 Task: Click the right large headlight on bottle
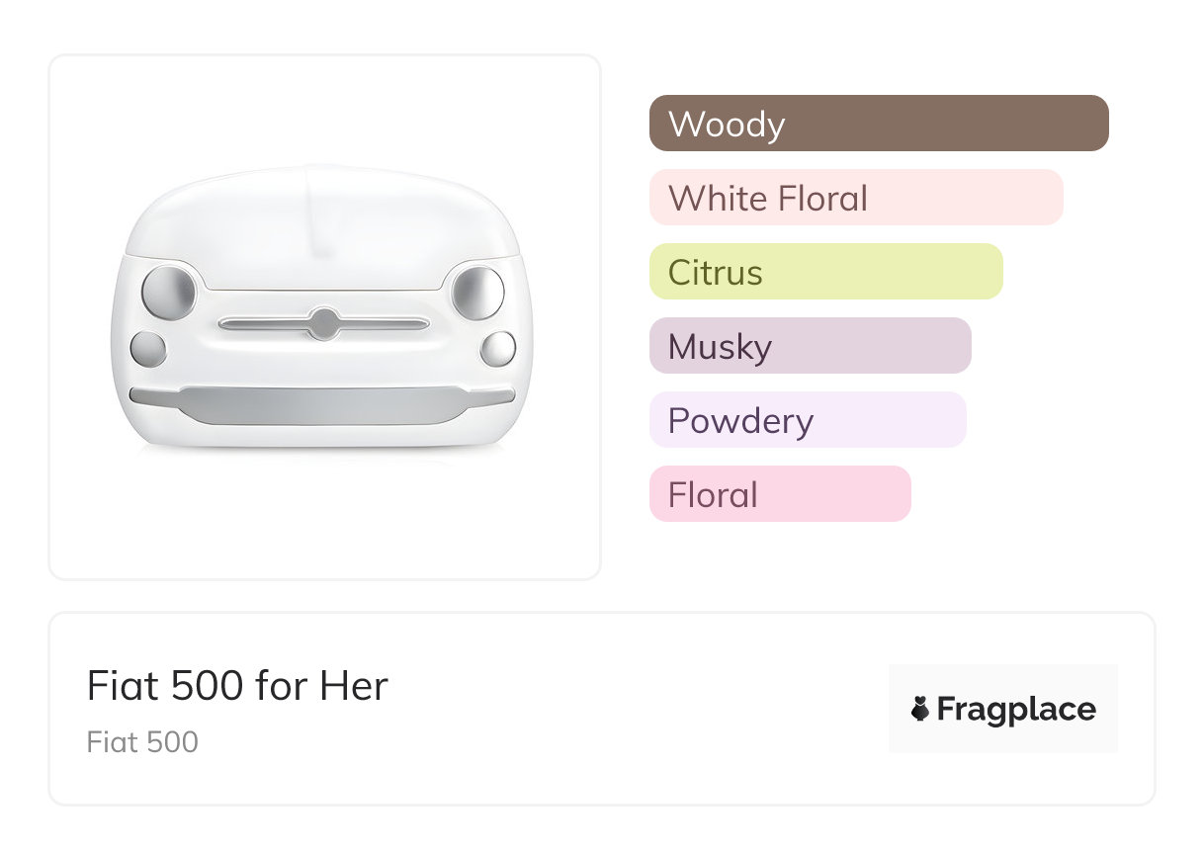[477, 291]
